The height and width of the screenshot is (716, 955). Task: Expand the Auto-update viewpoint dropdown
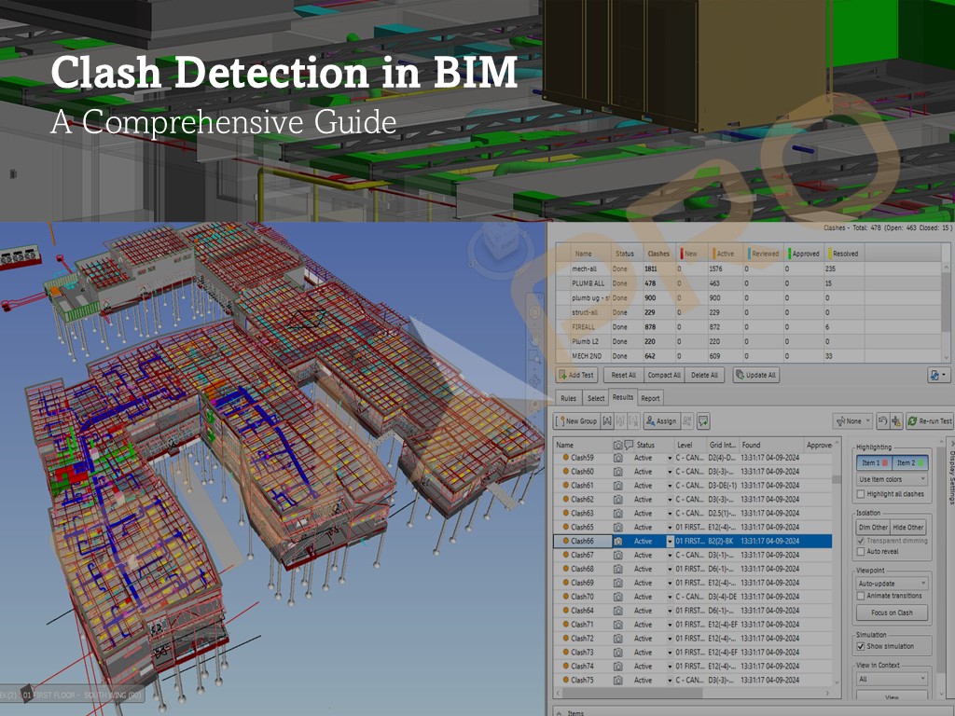(892, 584)
